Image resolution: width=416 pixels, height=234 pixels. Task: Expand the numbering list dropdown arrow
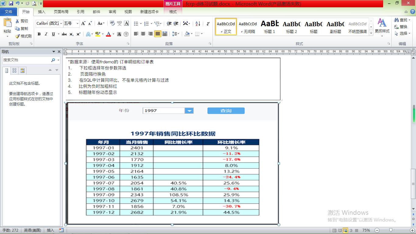click(x=151, y=23)
